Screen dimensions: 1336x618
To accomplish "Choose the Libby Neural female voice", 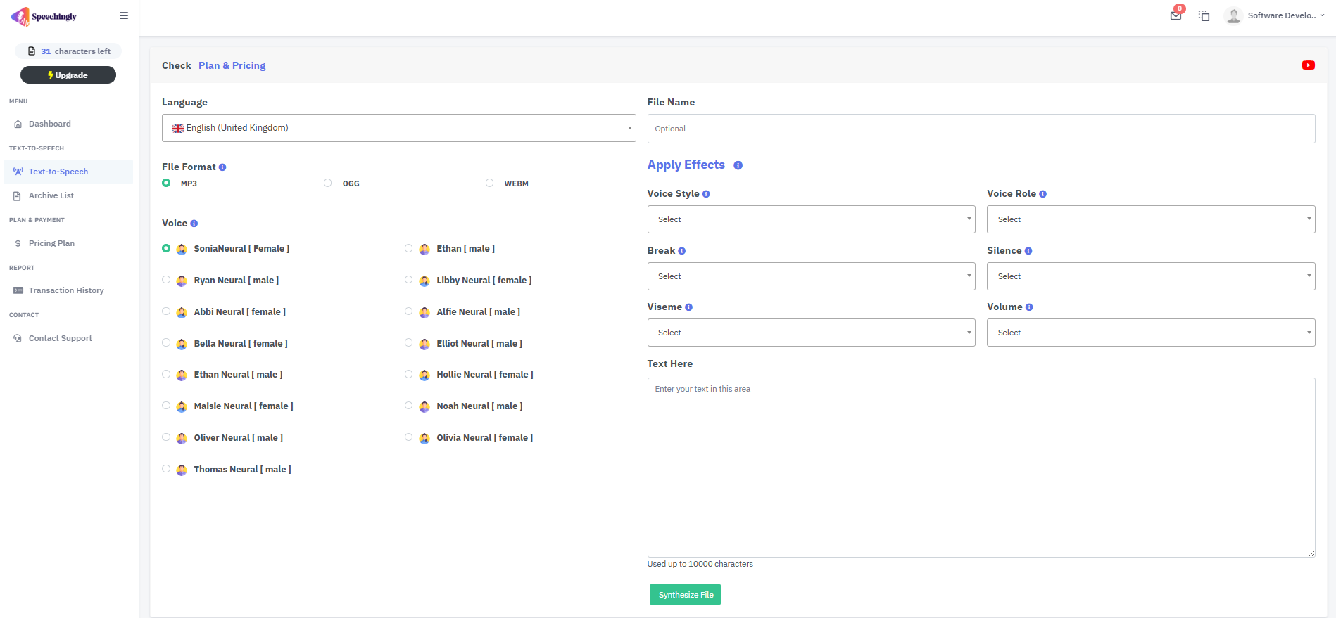I will tap(409, 280).
